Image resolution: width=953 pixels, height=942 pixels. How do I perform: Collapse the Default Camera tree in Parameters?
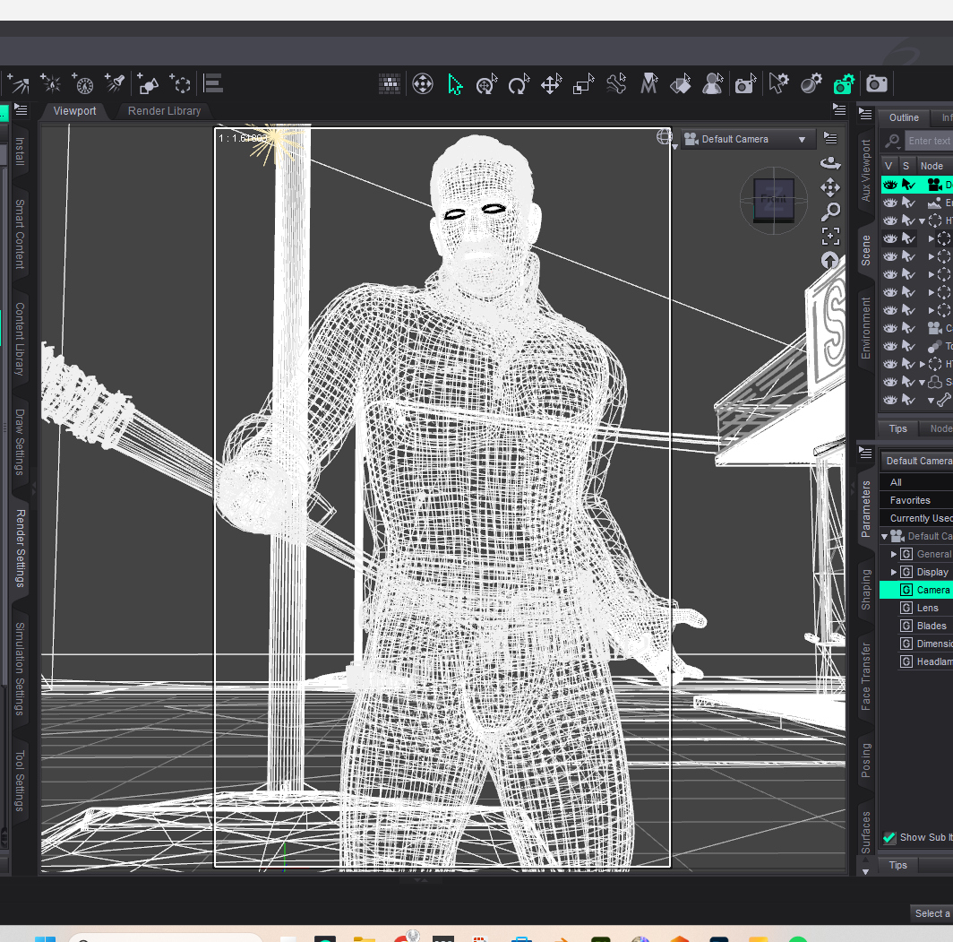(884, 536)
